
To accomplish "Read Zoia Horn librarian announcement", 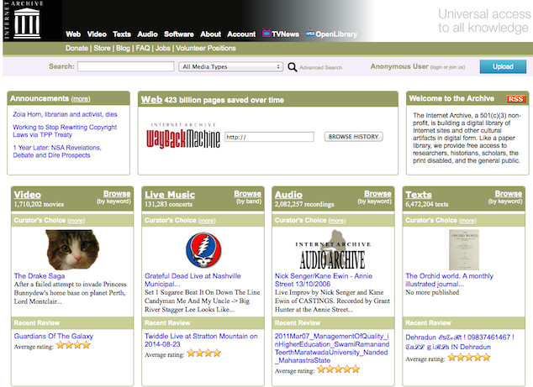I will click(x=65, y=114).
